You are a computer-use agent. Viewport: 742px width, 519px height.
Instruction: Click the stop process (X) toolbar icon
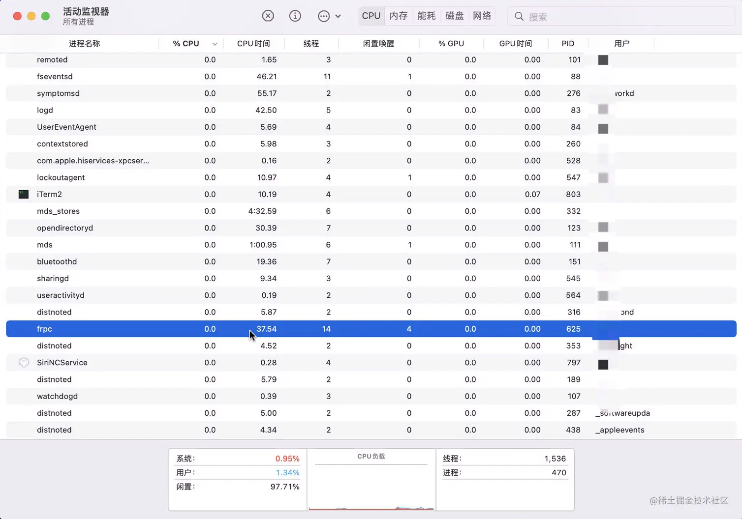click(268, 16)
